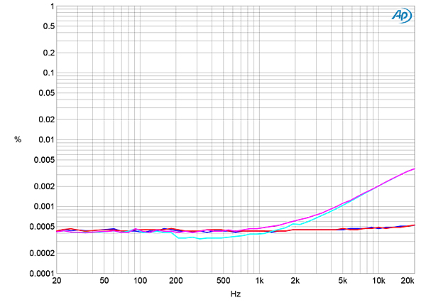Viewport: 426px width, 305px height.
Task: Click the Y-axis label 0.002
Action: [x=44, y=186]
